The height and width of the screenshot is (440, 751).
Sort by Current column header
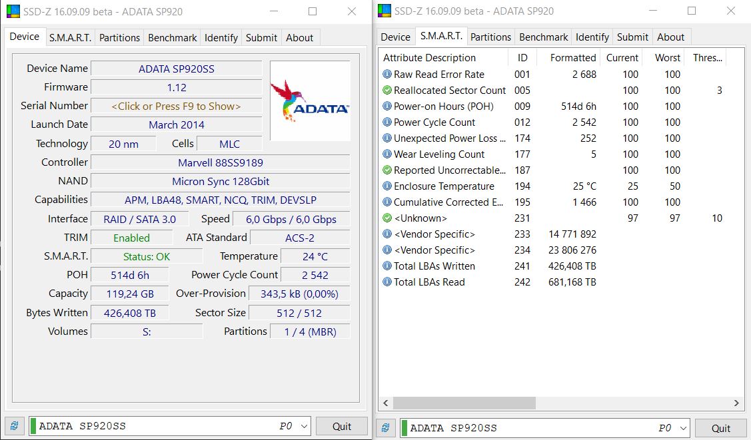[x=621, y=58]
